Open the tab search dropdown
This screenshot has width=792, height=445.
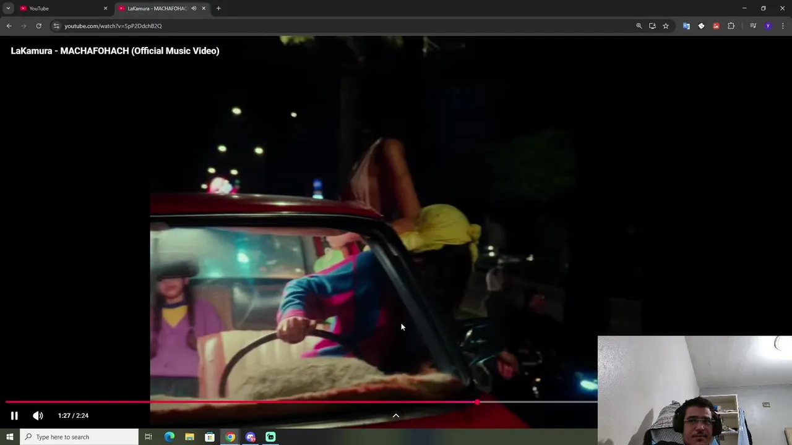pos(8,8)
